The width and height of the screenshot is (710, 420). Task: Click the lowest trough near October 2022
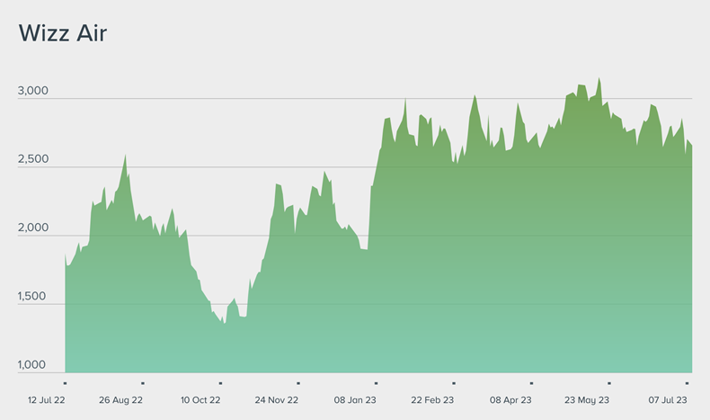point(224,324)
